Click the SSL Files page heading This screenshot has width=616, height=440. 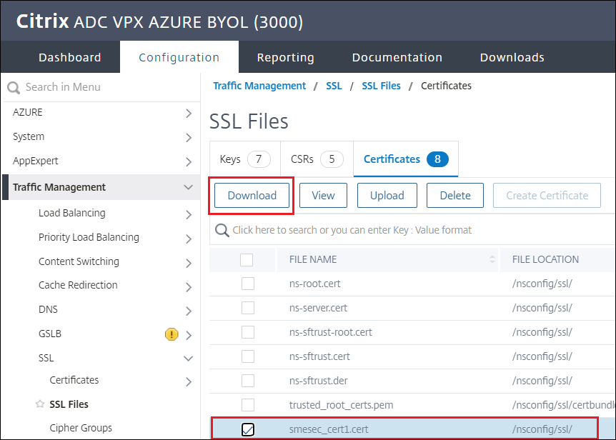pyautogui.click(x=249, y=121)
